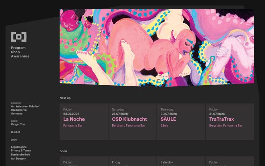Click Säule venue text under SÄULE
The height and width of the screenshot is (166, 265).
(x=165, y=125)
